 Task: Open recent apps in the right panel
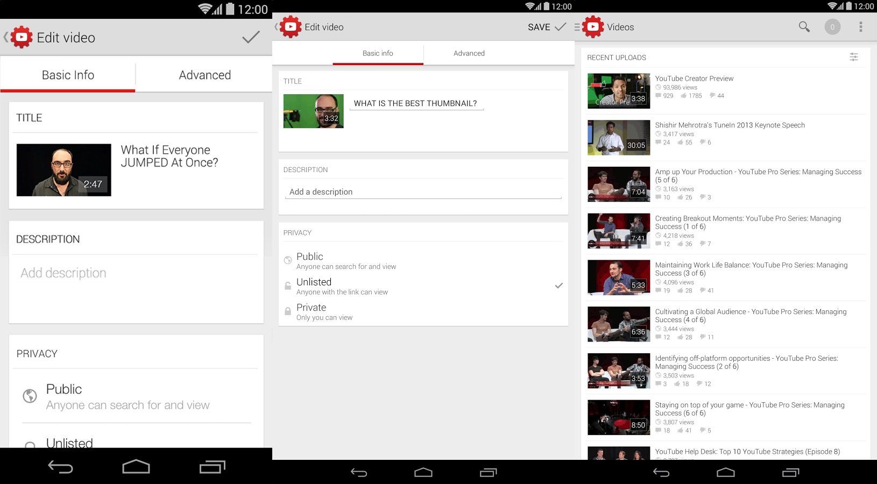790,473
